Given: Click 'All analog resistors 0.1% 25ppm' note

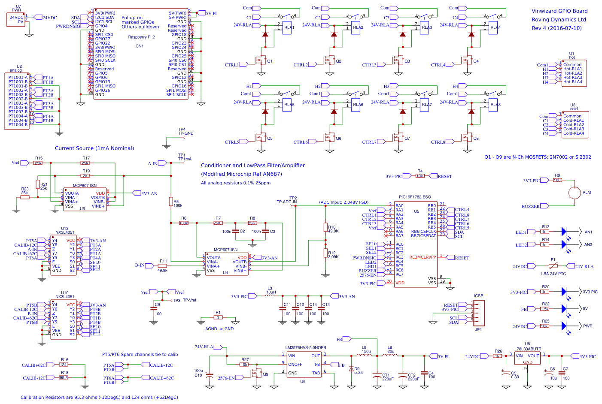Looking at the screenshot, I should 236,183.
